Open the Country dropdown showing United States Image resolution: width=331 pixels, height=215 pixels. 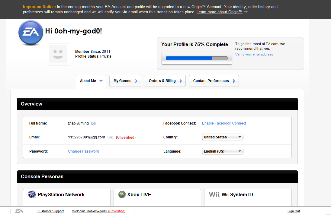tap(223, 137)
